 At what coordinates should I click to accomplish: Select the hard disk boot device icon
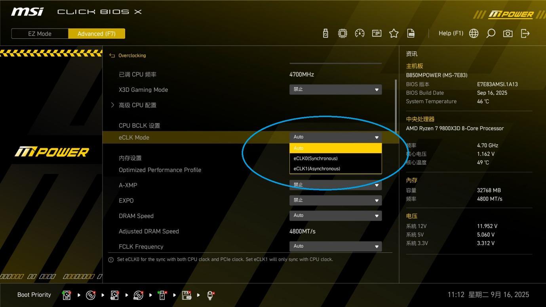pyautogui.click(x=67, y=295)
